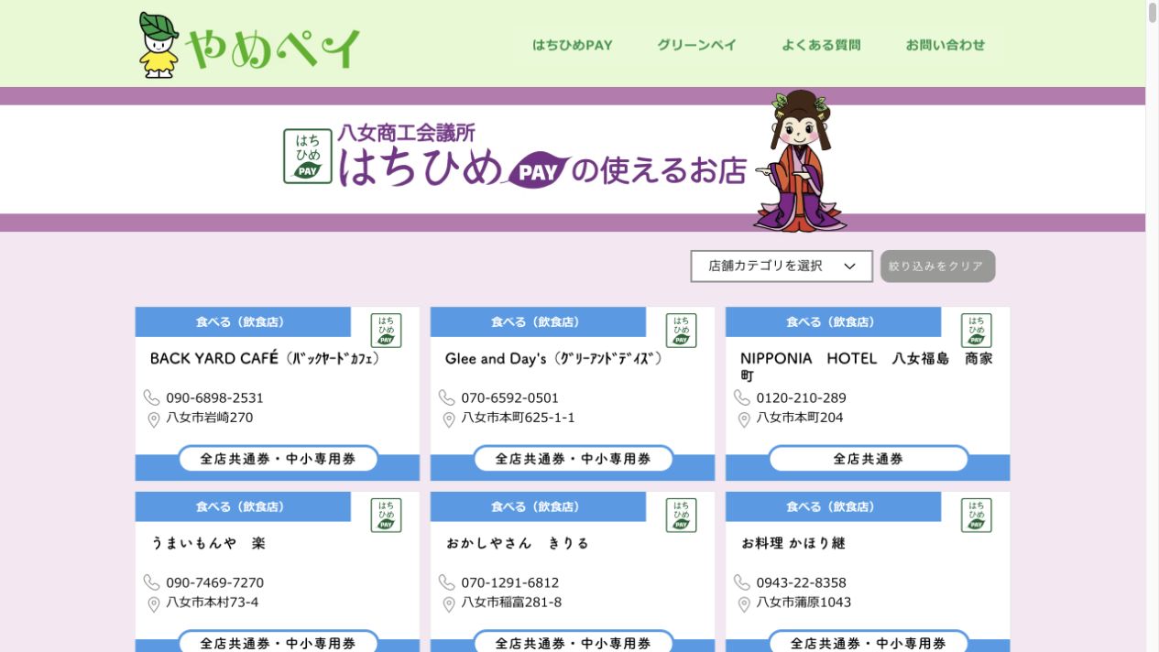
Task: Click the 食べる(飲食店) category tag on the NIPPONIA HOTEL card
Action: click(833, 322)
